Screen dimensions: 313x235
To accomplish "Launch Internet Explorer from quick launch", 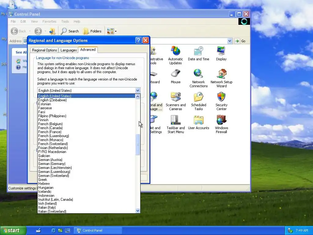I will [53, 230].
